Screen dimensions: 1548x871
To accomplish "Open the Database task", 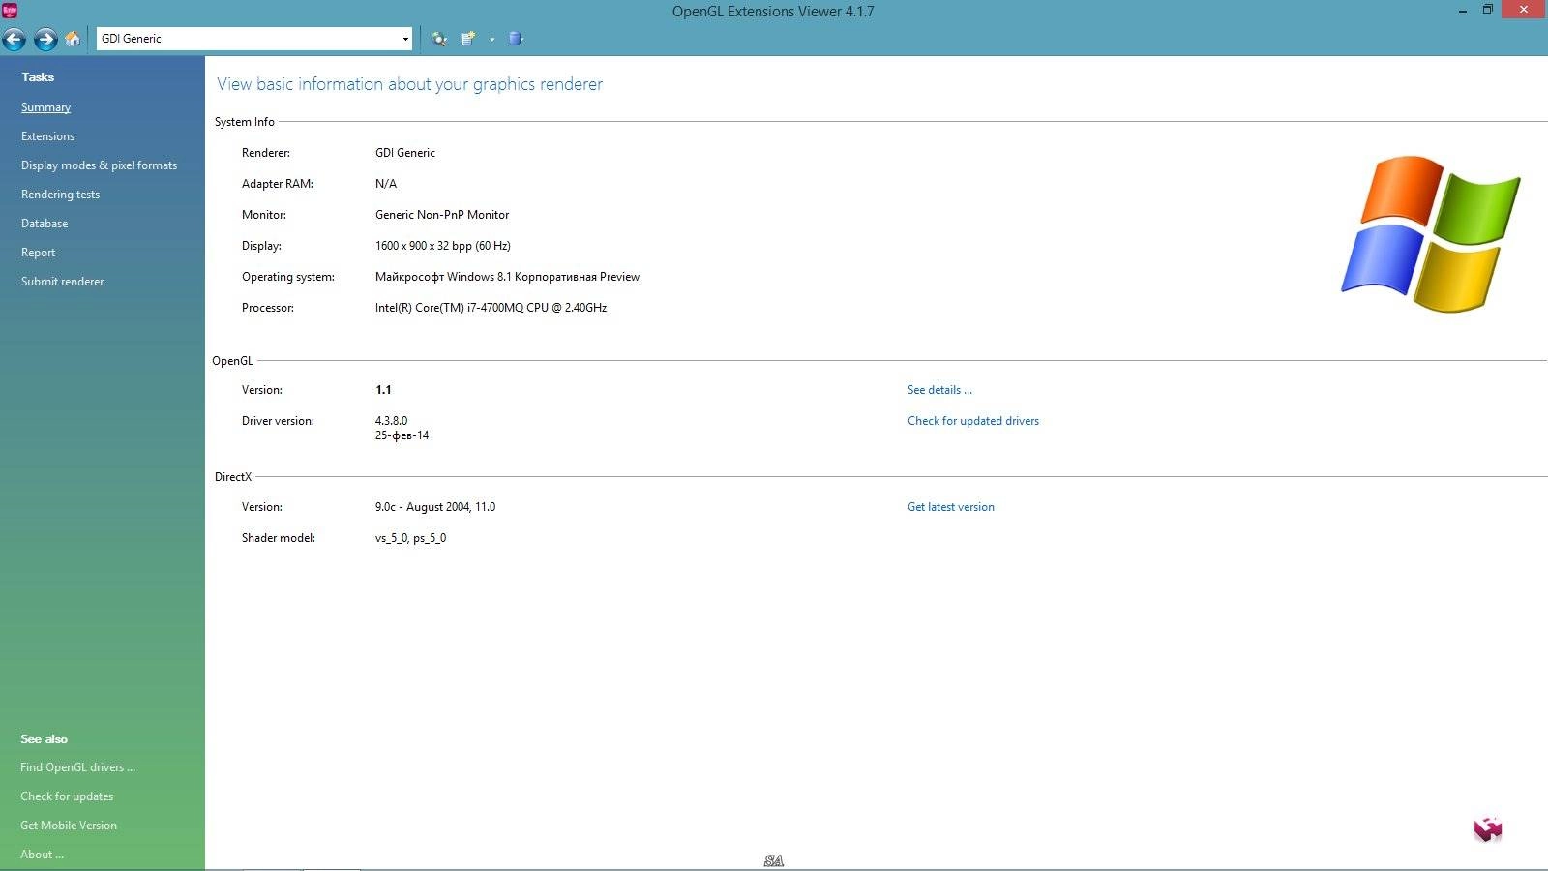I will 45,224.
